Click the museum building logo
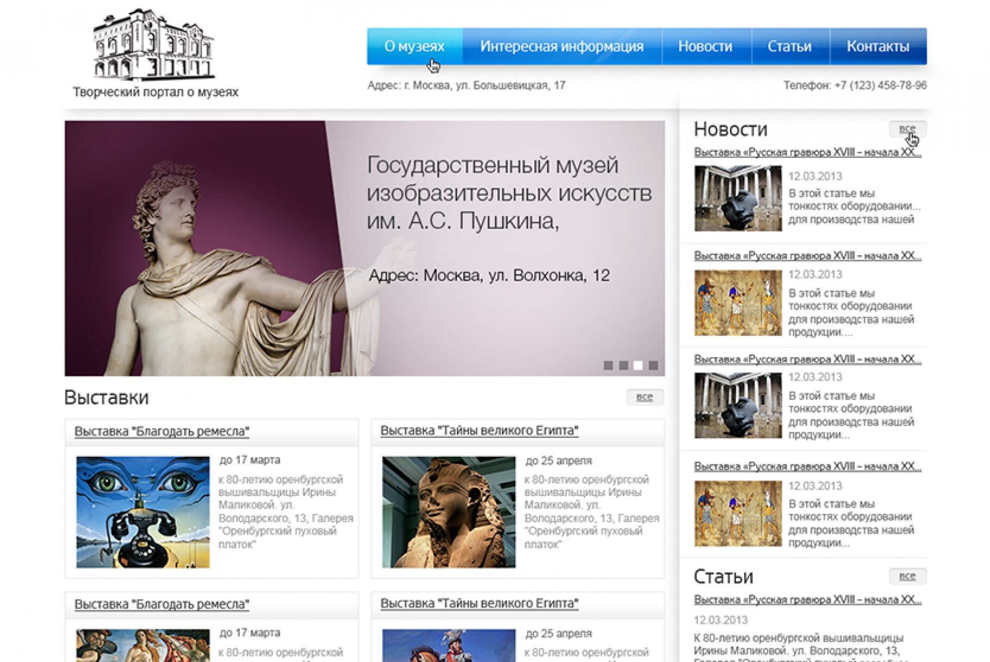The width and height of the screenshot is (990, 662). [154, 45]
